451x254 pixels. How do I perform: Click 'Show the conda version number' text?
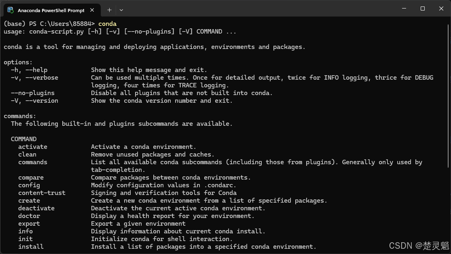(162, 101)
